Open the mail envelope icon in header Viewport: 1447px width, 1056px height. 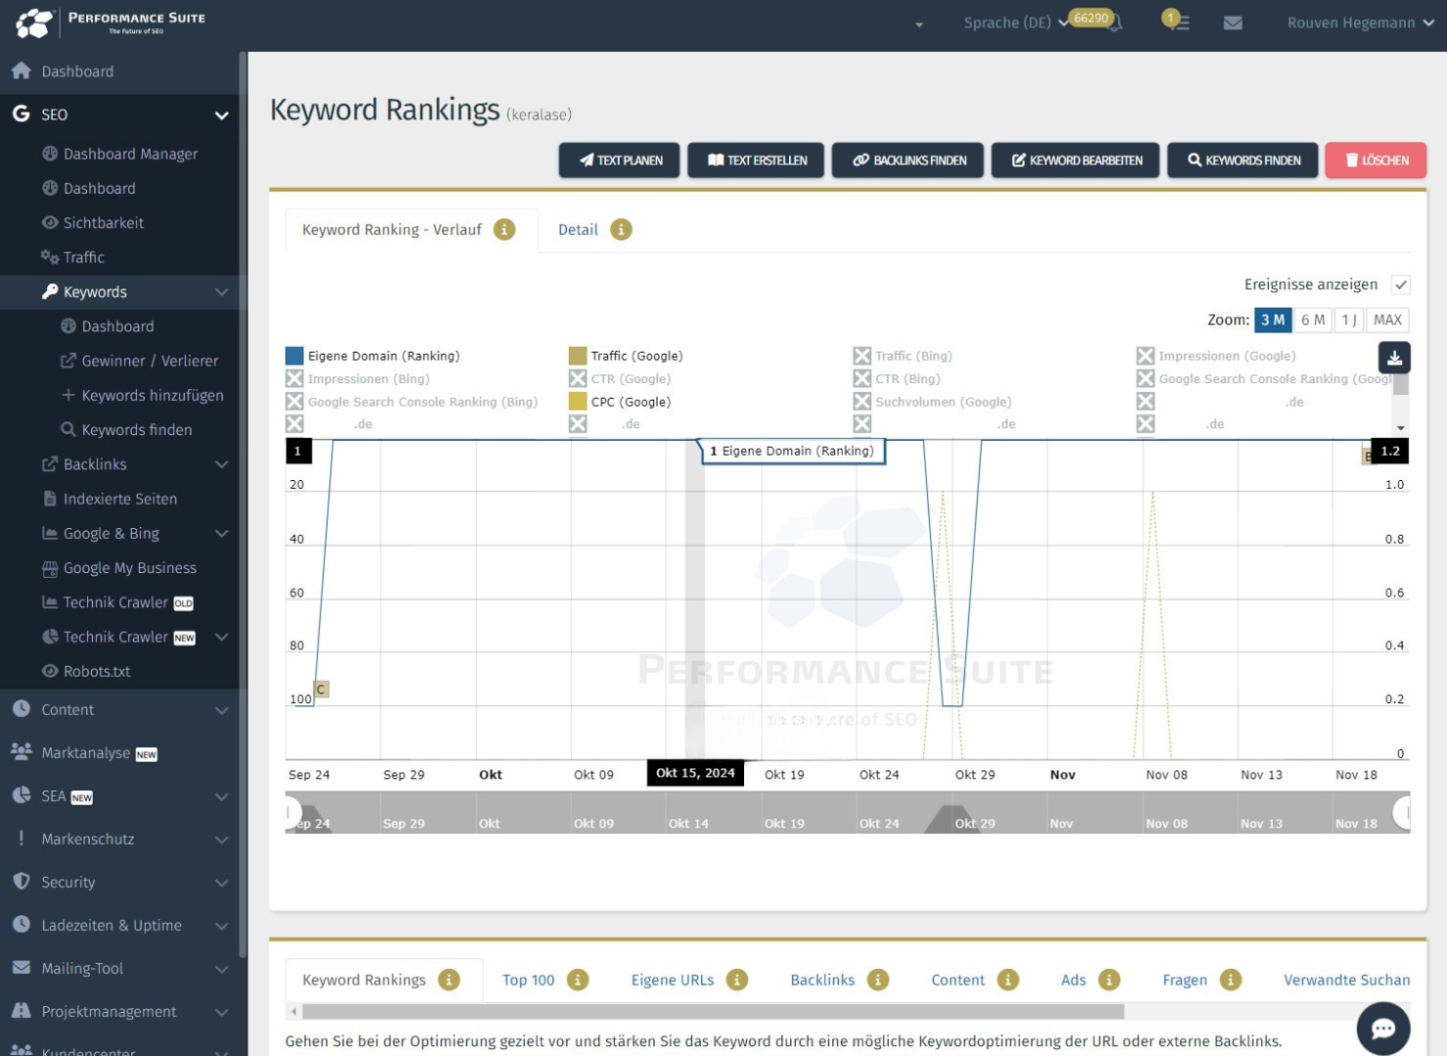[x=1233, y=22]
